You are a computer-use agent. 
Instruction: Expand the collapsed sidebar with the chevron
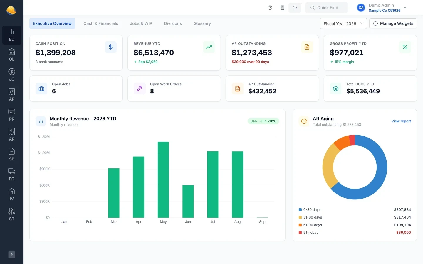click(11, 255)
